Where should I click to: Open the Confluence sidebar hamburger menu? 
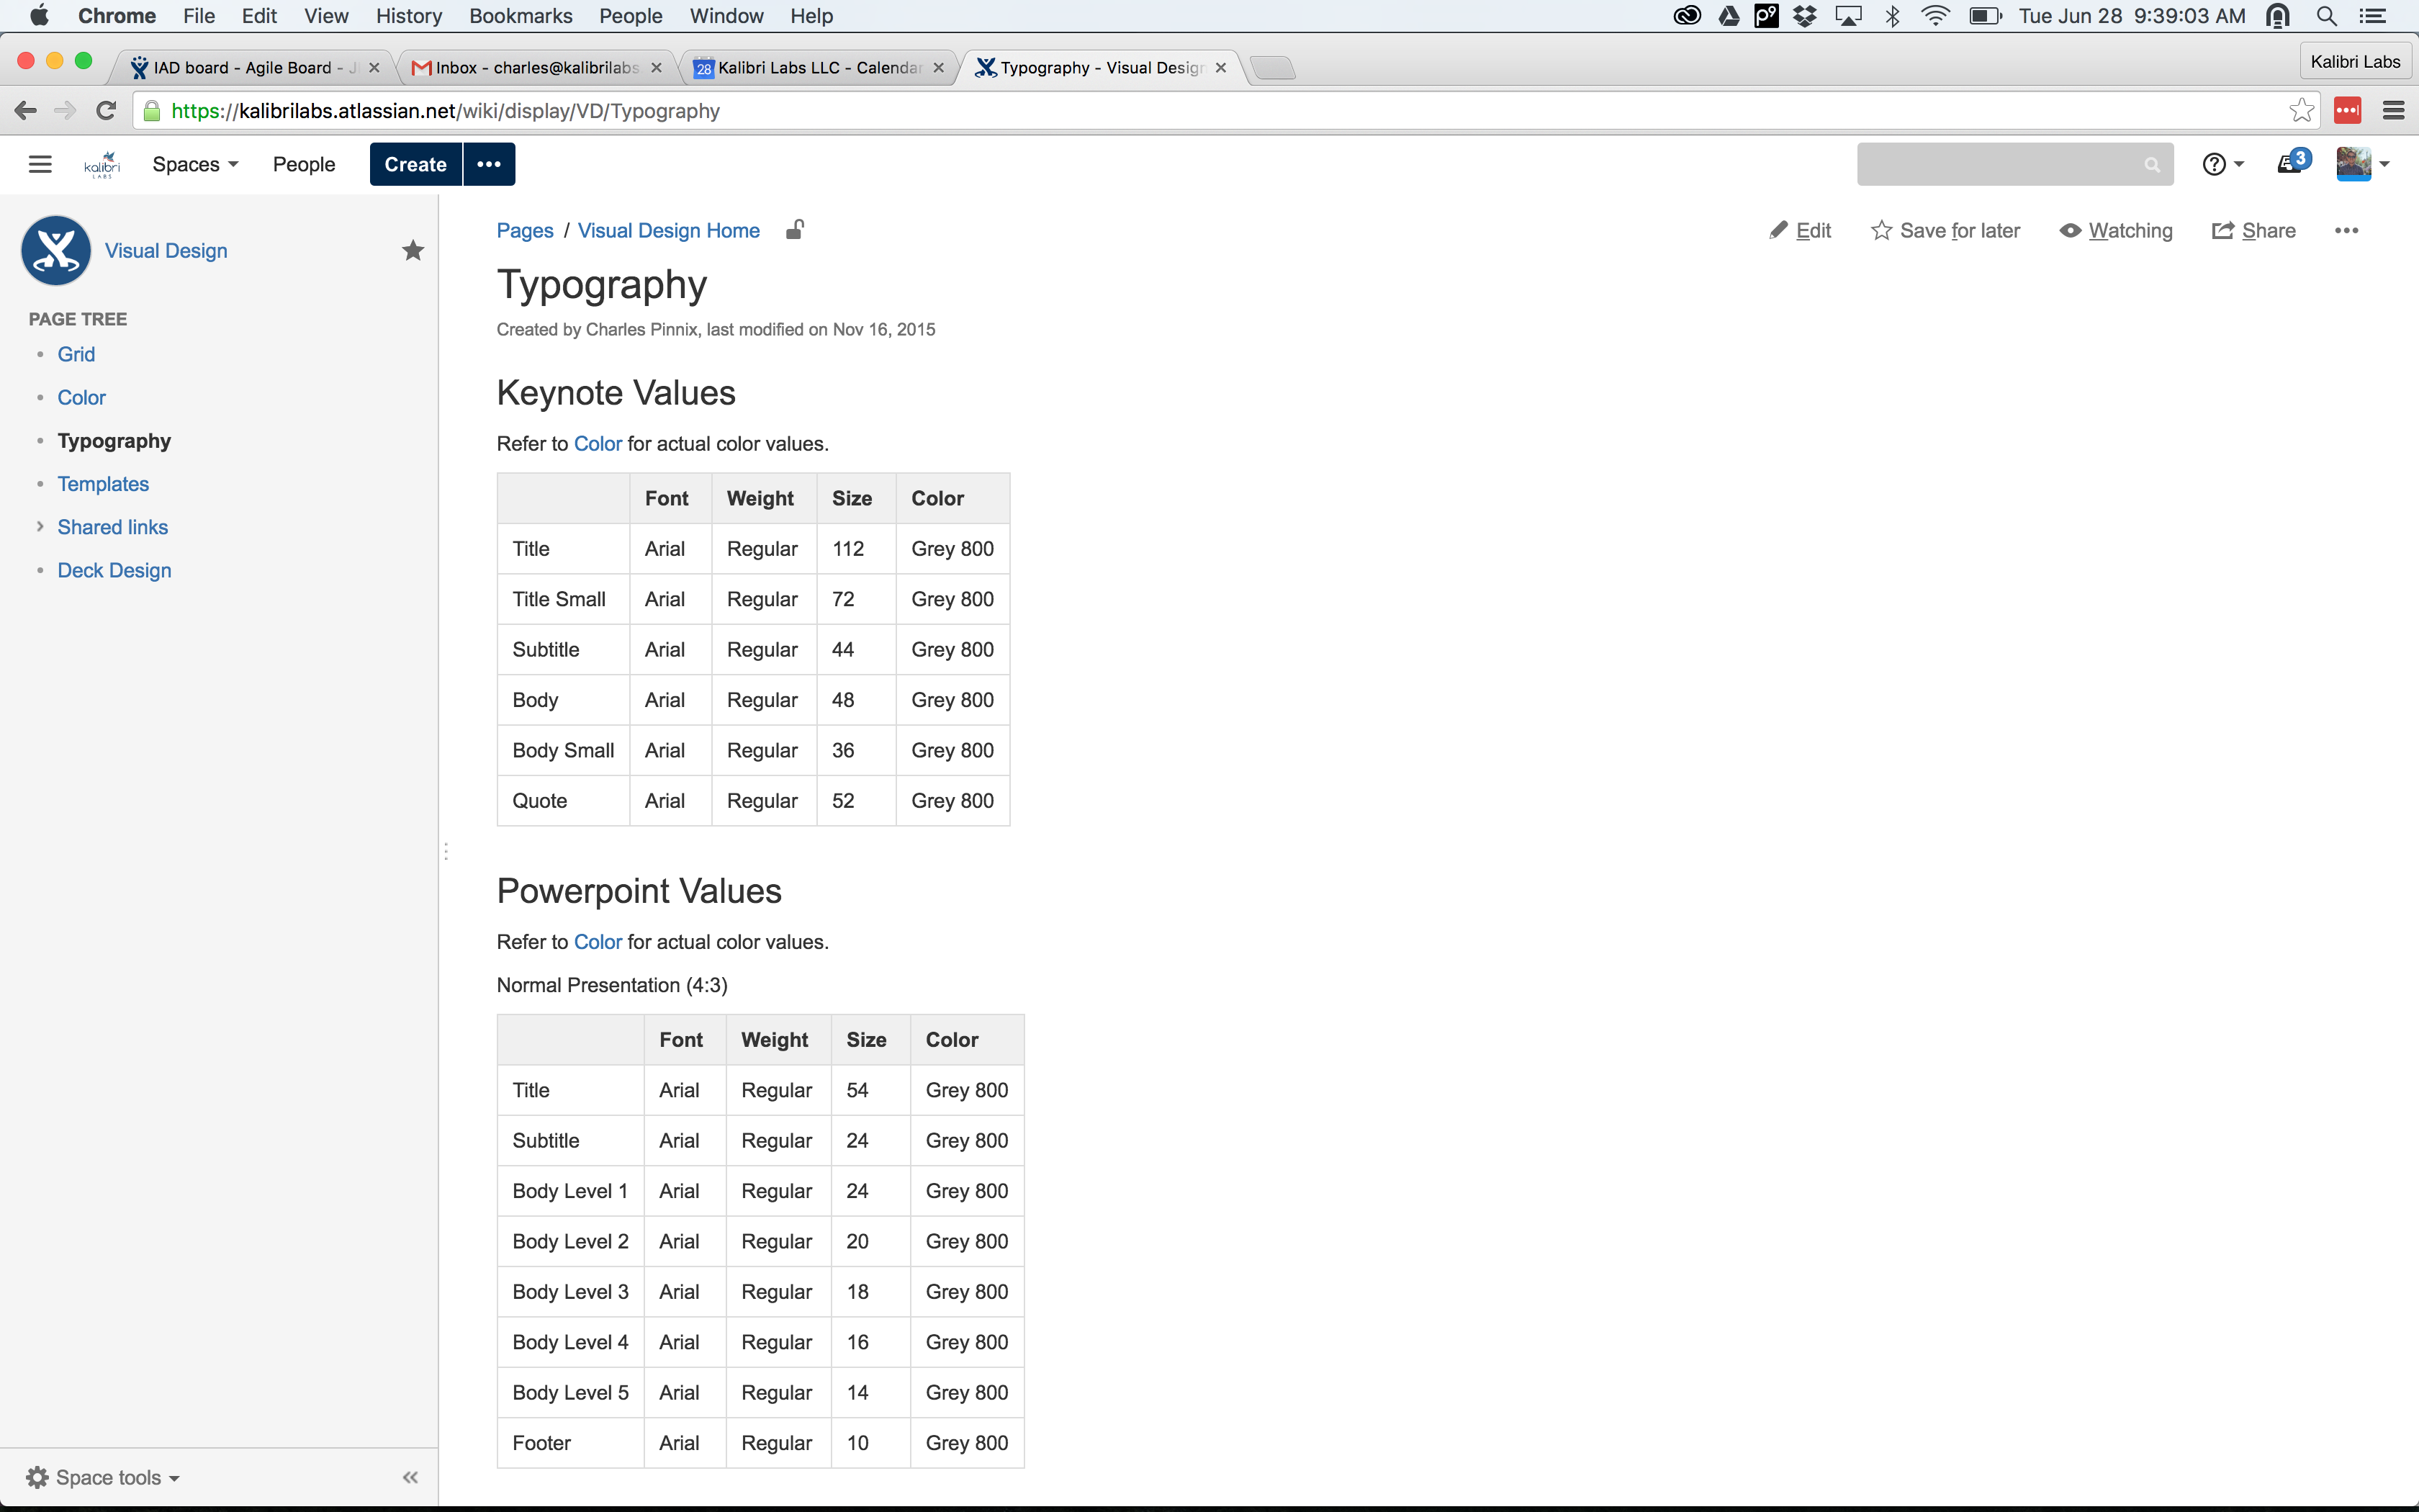pos(40,164)
